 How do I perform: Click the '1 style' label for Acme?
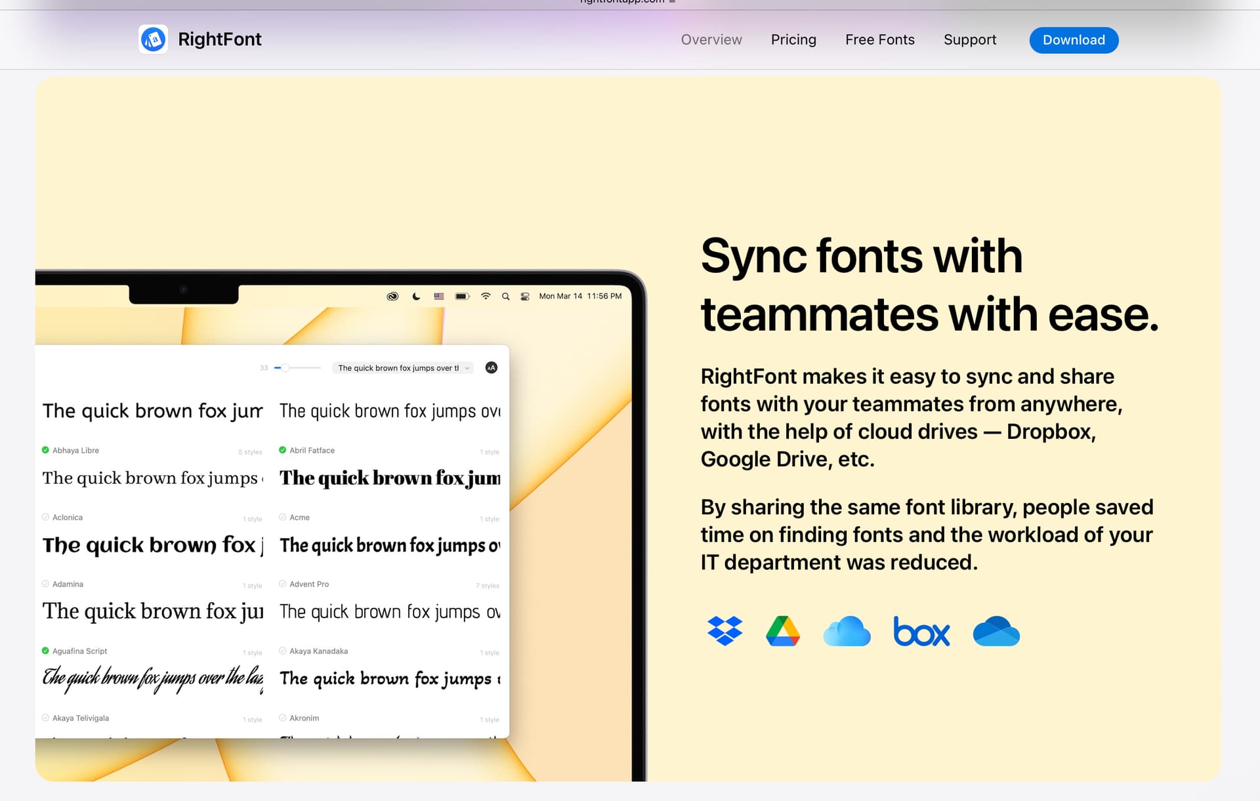point(490,519)
